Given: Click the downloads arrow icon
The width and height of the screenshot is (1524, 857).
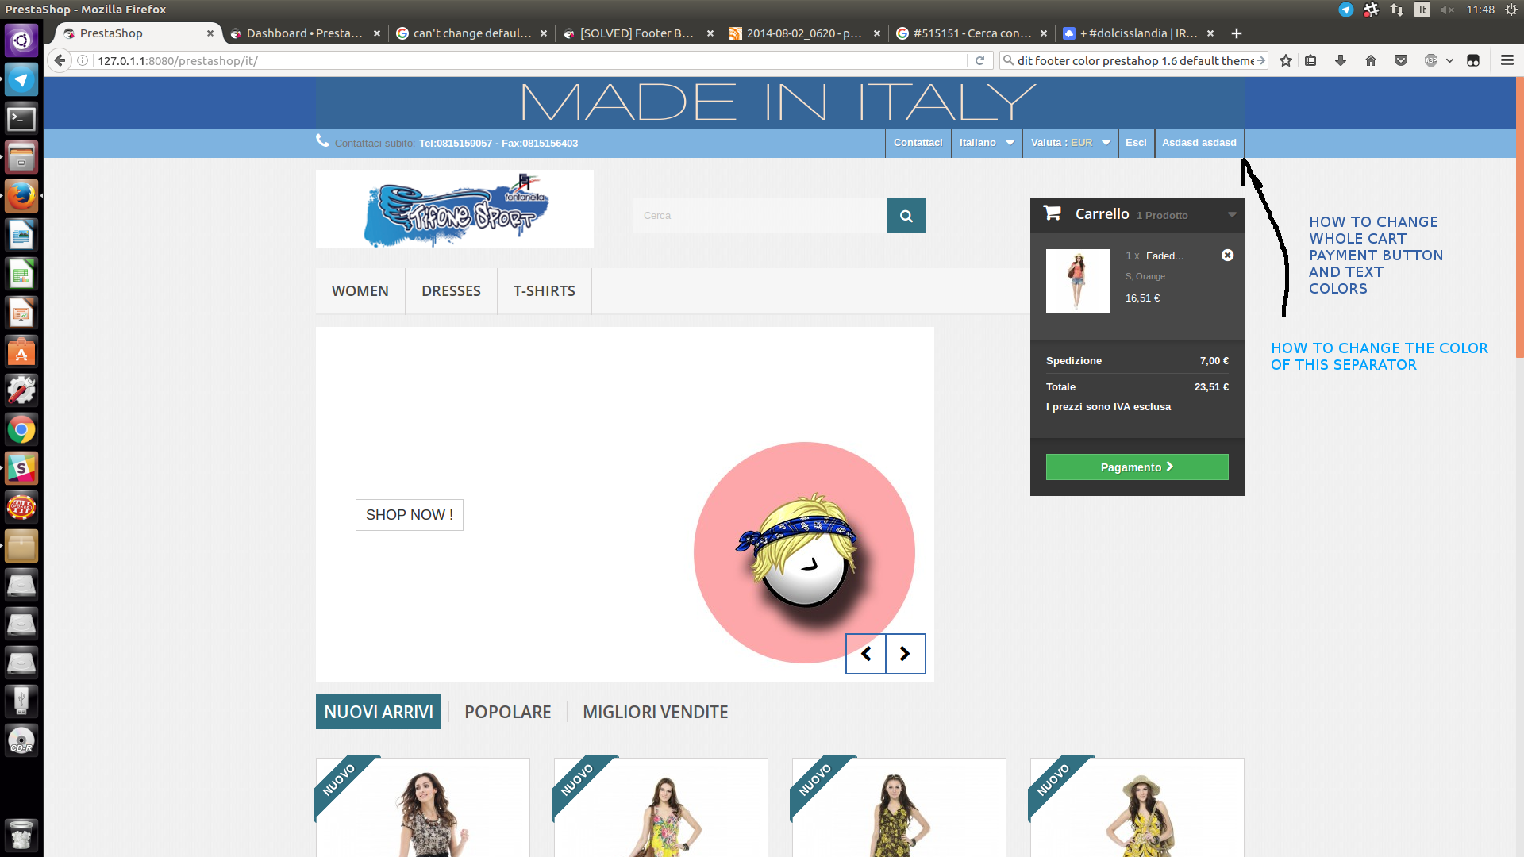Looking at the screenshot, I should tap(1341, 60).
